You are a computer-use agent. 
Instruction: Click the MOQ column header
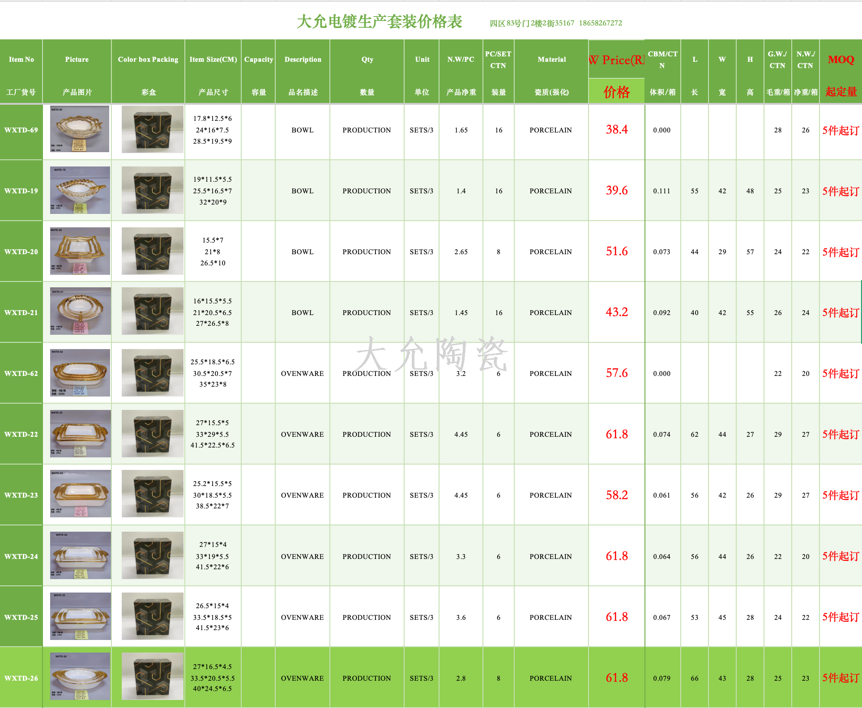tap(841, 60)
